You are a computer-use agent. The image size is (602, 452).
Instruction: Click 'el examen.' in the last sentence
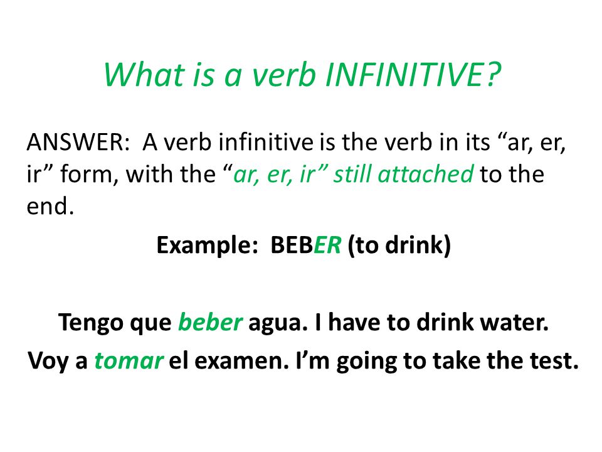click(x=228, y=361)
